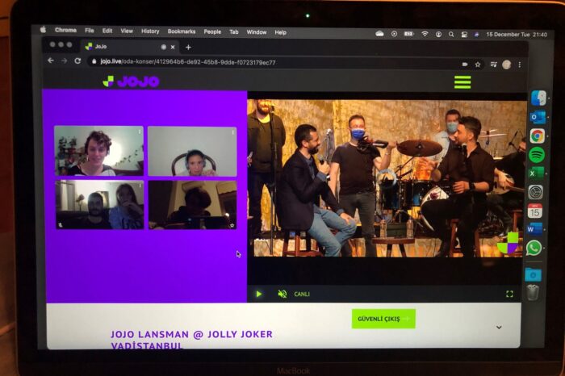Expand the chevron beside the event title

499,328
